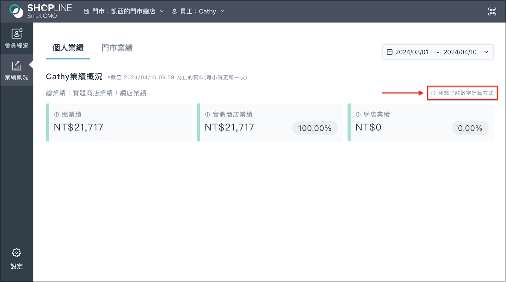Open 我想了解數字計算方式 link
Screen dimensions: 506x282
[462, 93]
